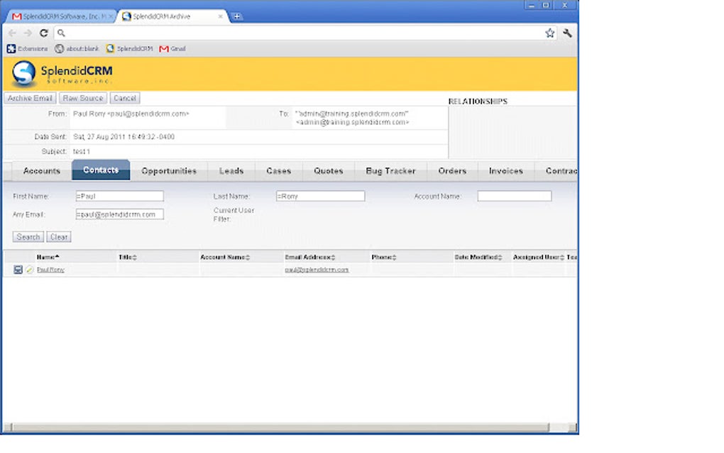Click the browser back arrow
This screenshot has height=453, width=724.
(x=12, y=32)
